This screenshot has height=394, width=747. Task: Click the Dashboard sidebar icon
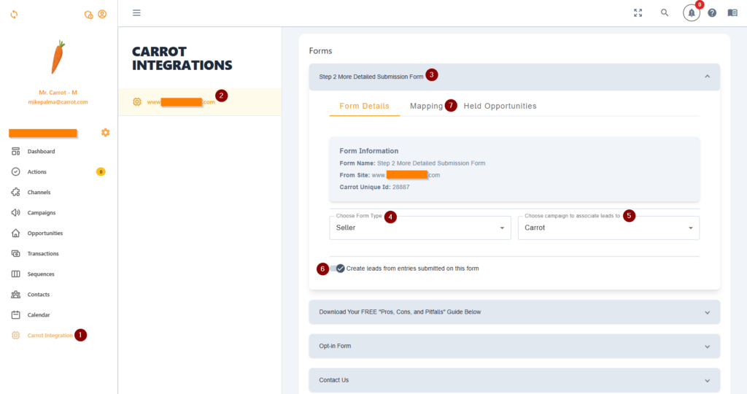click(x=16, y=152)
